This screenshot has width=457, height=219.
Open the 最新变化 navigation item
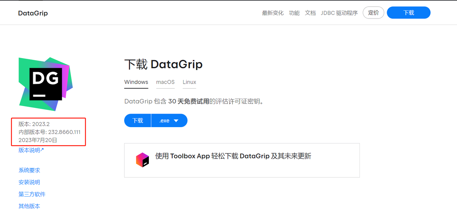point(273,13)
